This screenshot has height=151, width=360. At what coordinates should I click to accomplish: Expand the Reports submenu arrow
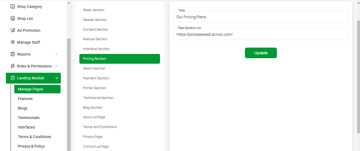click(x=56, y=54)
